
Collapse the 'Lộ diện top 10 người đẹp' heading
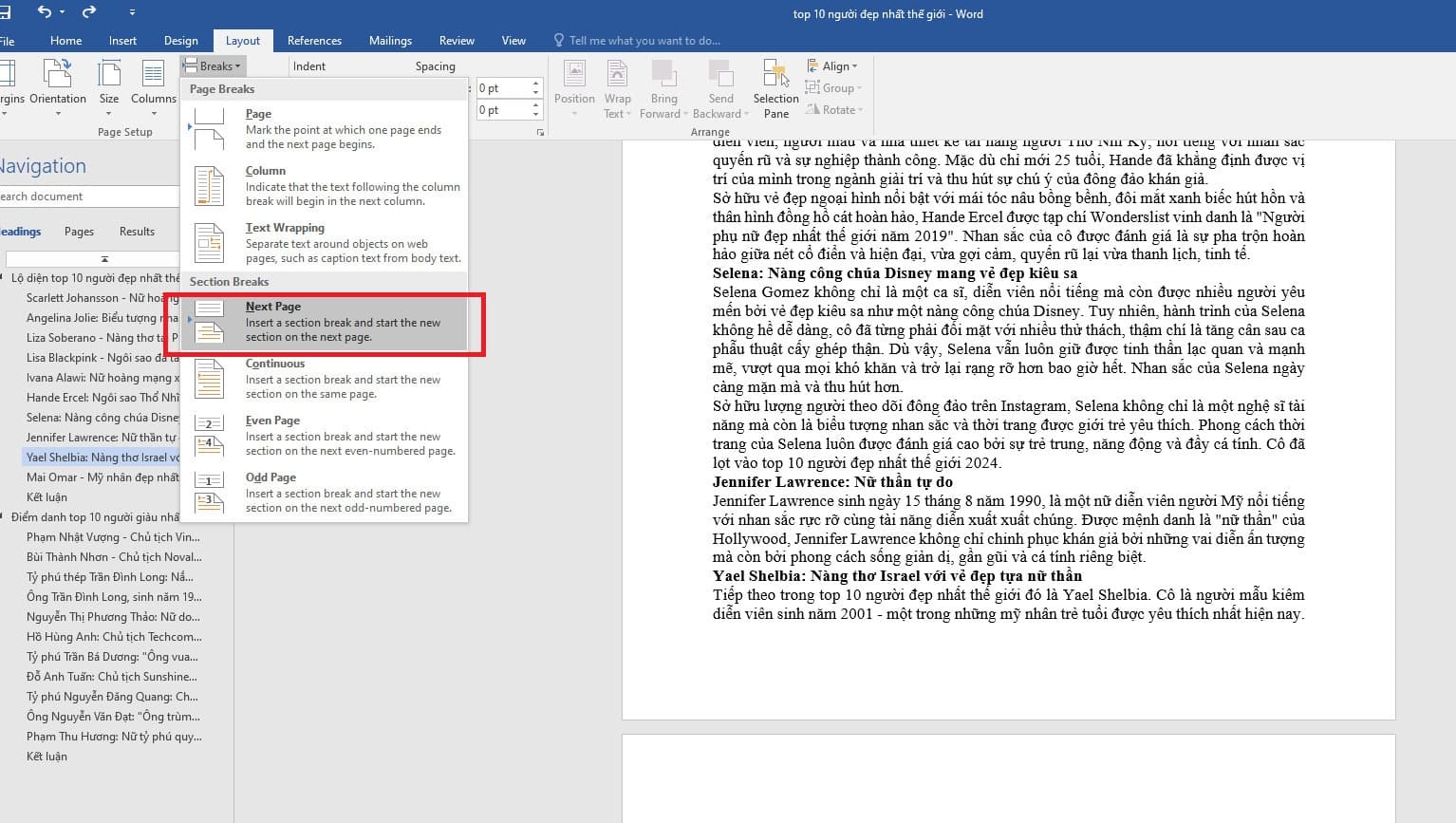pos(4,278)
